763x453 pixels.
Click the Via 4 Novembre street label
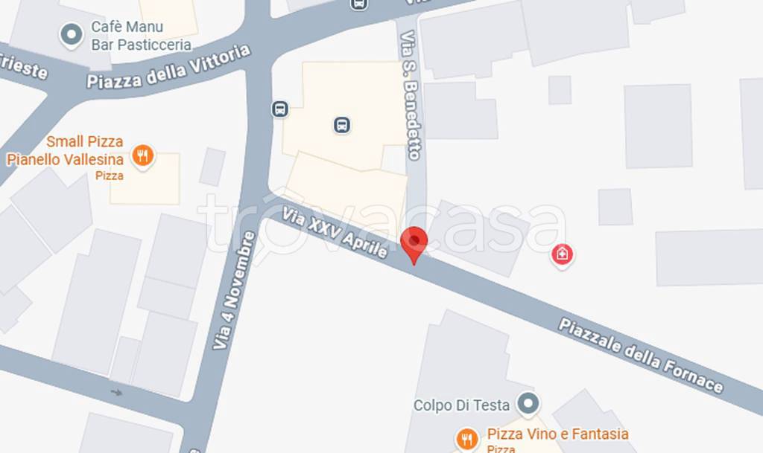tap(234, 290)
